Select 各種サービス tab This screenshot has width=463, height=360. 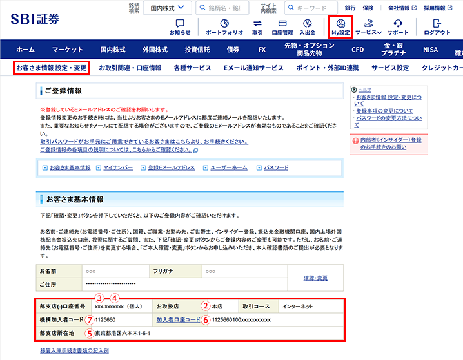click(193, 68)
